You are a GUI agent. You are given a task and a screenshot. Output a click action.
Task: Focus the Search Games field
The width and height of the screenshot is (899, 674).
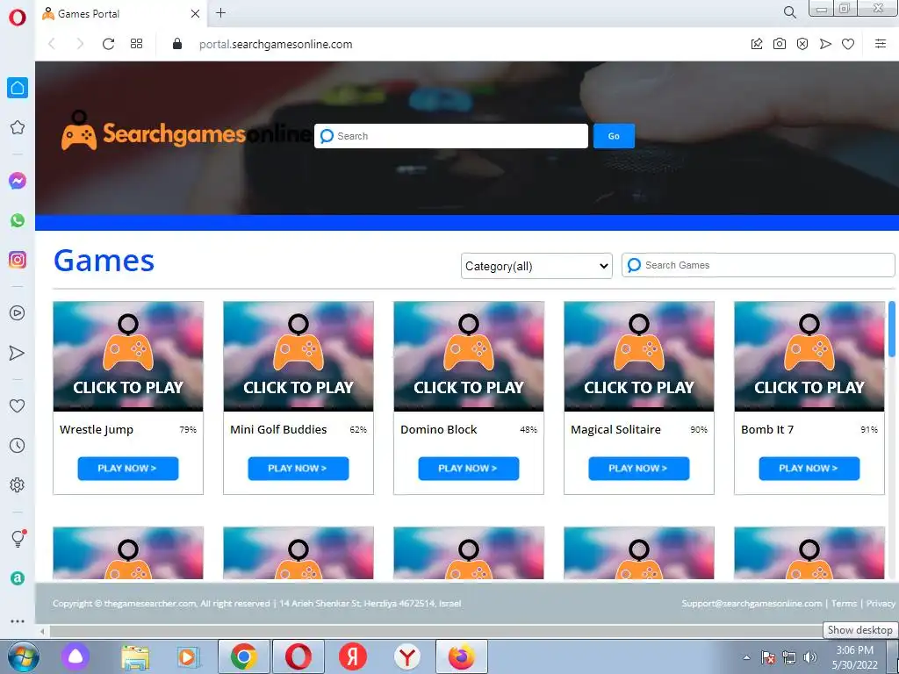[758, 265]
